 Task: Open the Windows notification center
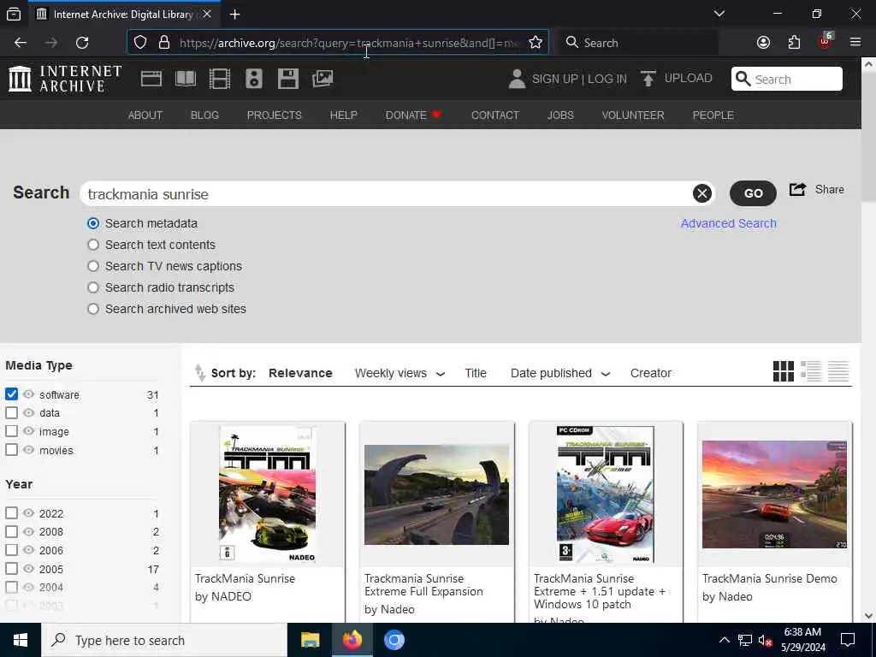(848, 640)
